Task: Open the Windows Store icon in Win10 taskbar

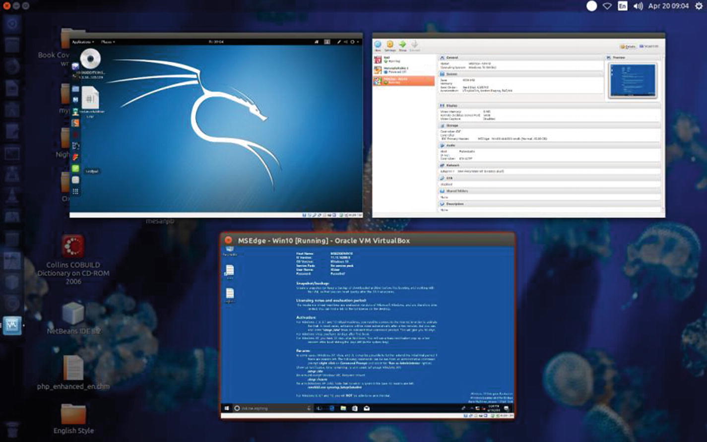Action: click(355, 408)
